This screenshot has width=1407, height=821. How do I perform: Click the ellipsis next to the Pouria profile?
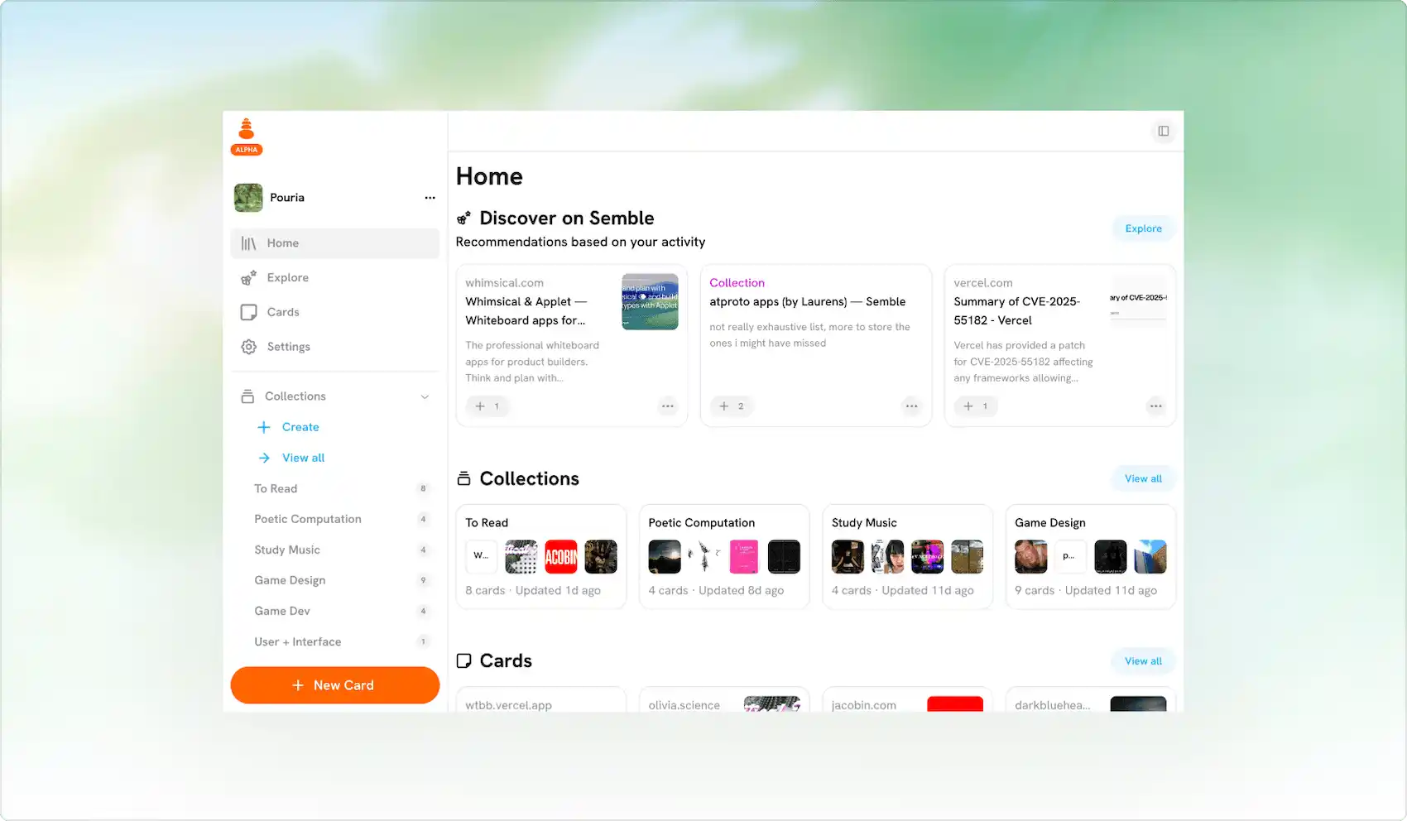(x=430, y=197)
